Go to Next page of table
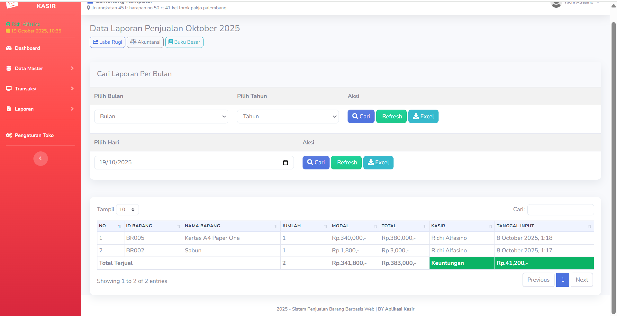Viewport: 617px width, 316px height. pos(582,280)
